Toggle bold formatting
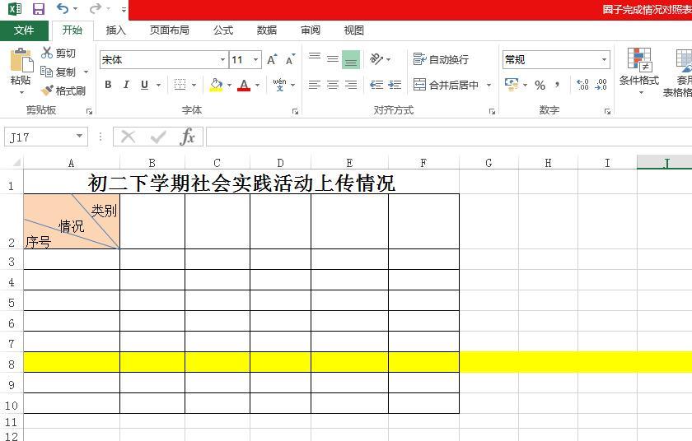Screen dimensions: 692x441 (108, 85)
